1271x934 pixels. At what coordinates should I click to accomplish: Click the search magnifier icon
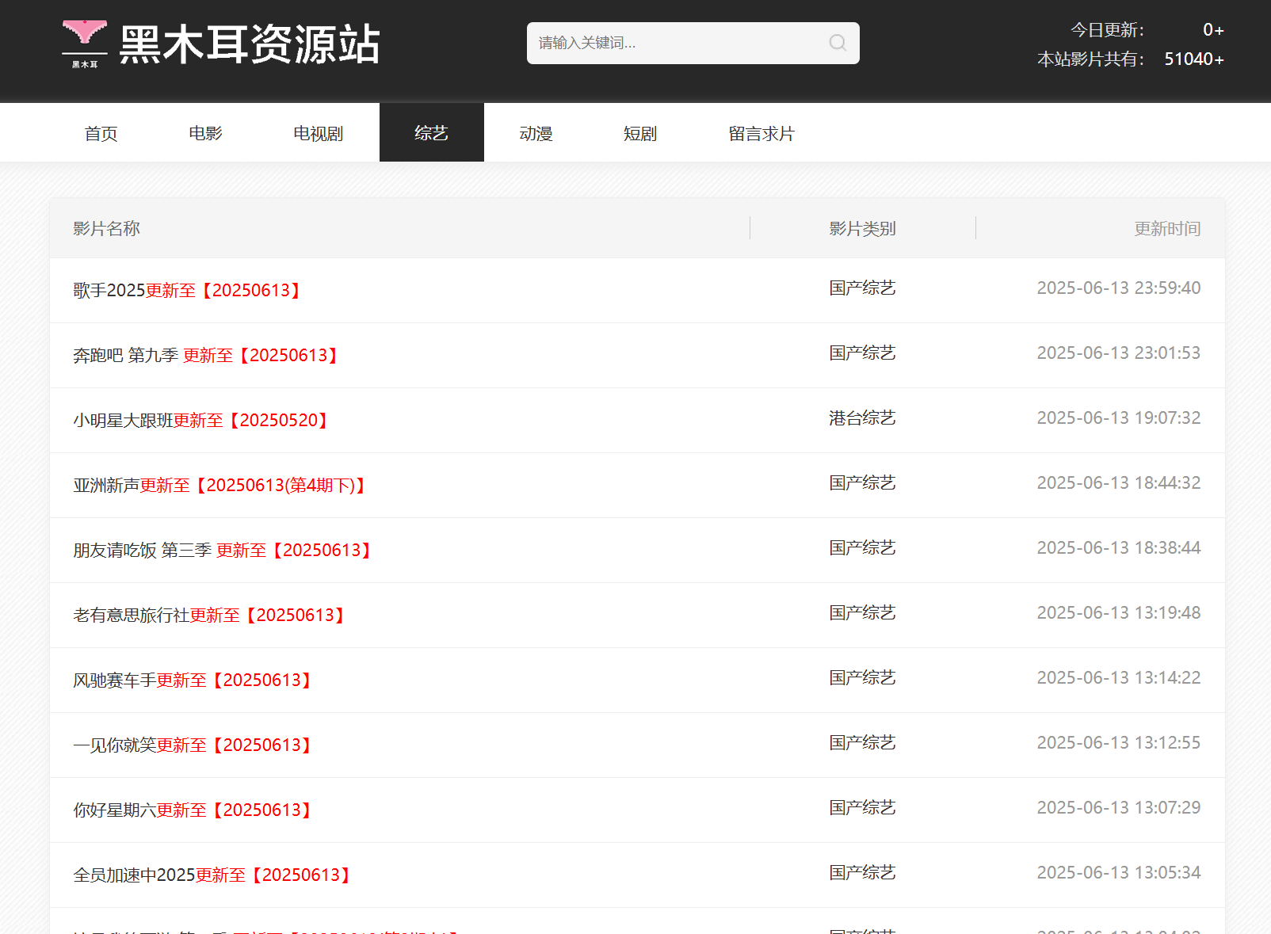838,43
